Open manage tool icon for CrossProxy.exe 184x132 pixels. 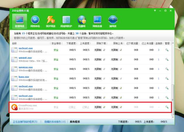pos(167,107)
